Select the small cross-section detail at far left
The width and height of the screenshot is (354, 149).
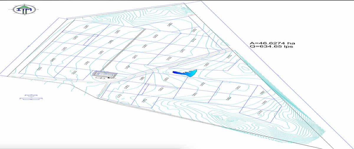tap(29, 97)
